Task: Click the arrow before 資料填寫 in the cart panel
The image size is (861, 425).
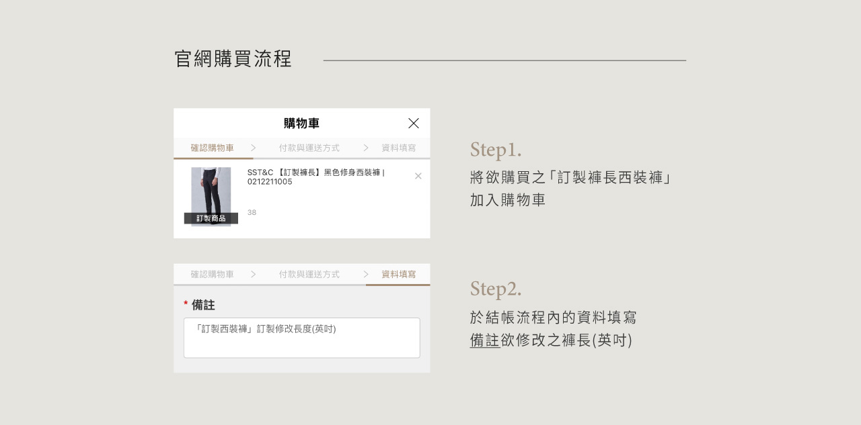Action: pyautogui.click(x=365, y=148)
